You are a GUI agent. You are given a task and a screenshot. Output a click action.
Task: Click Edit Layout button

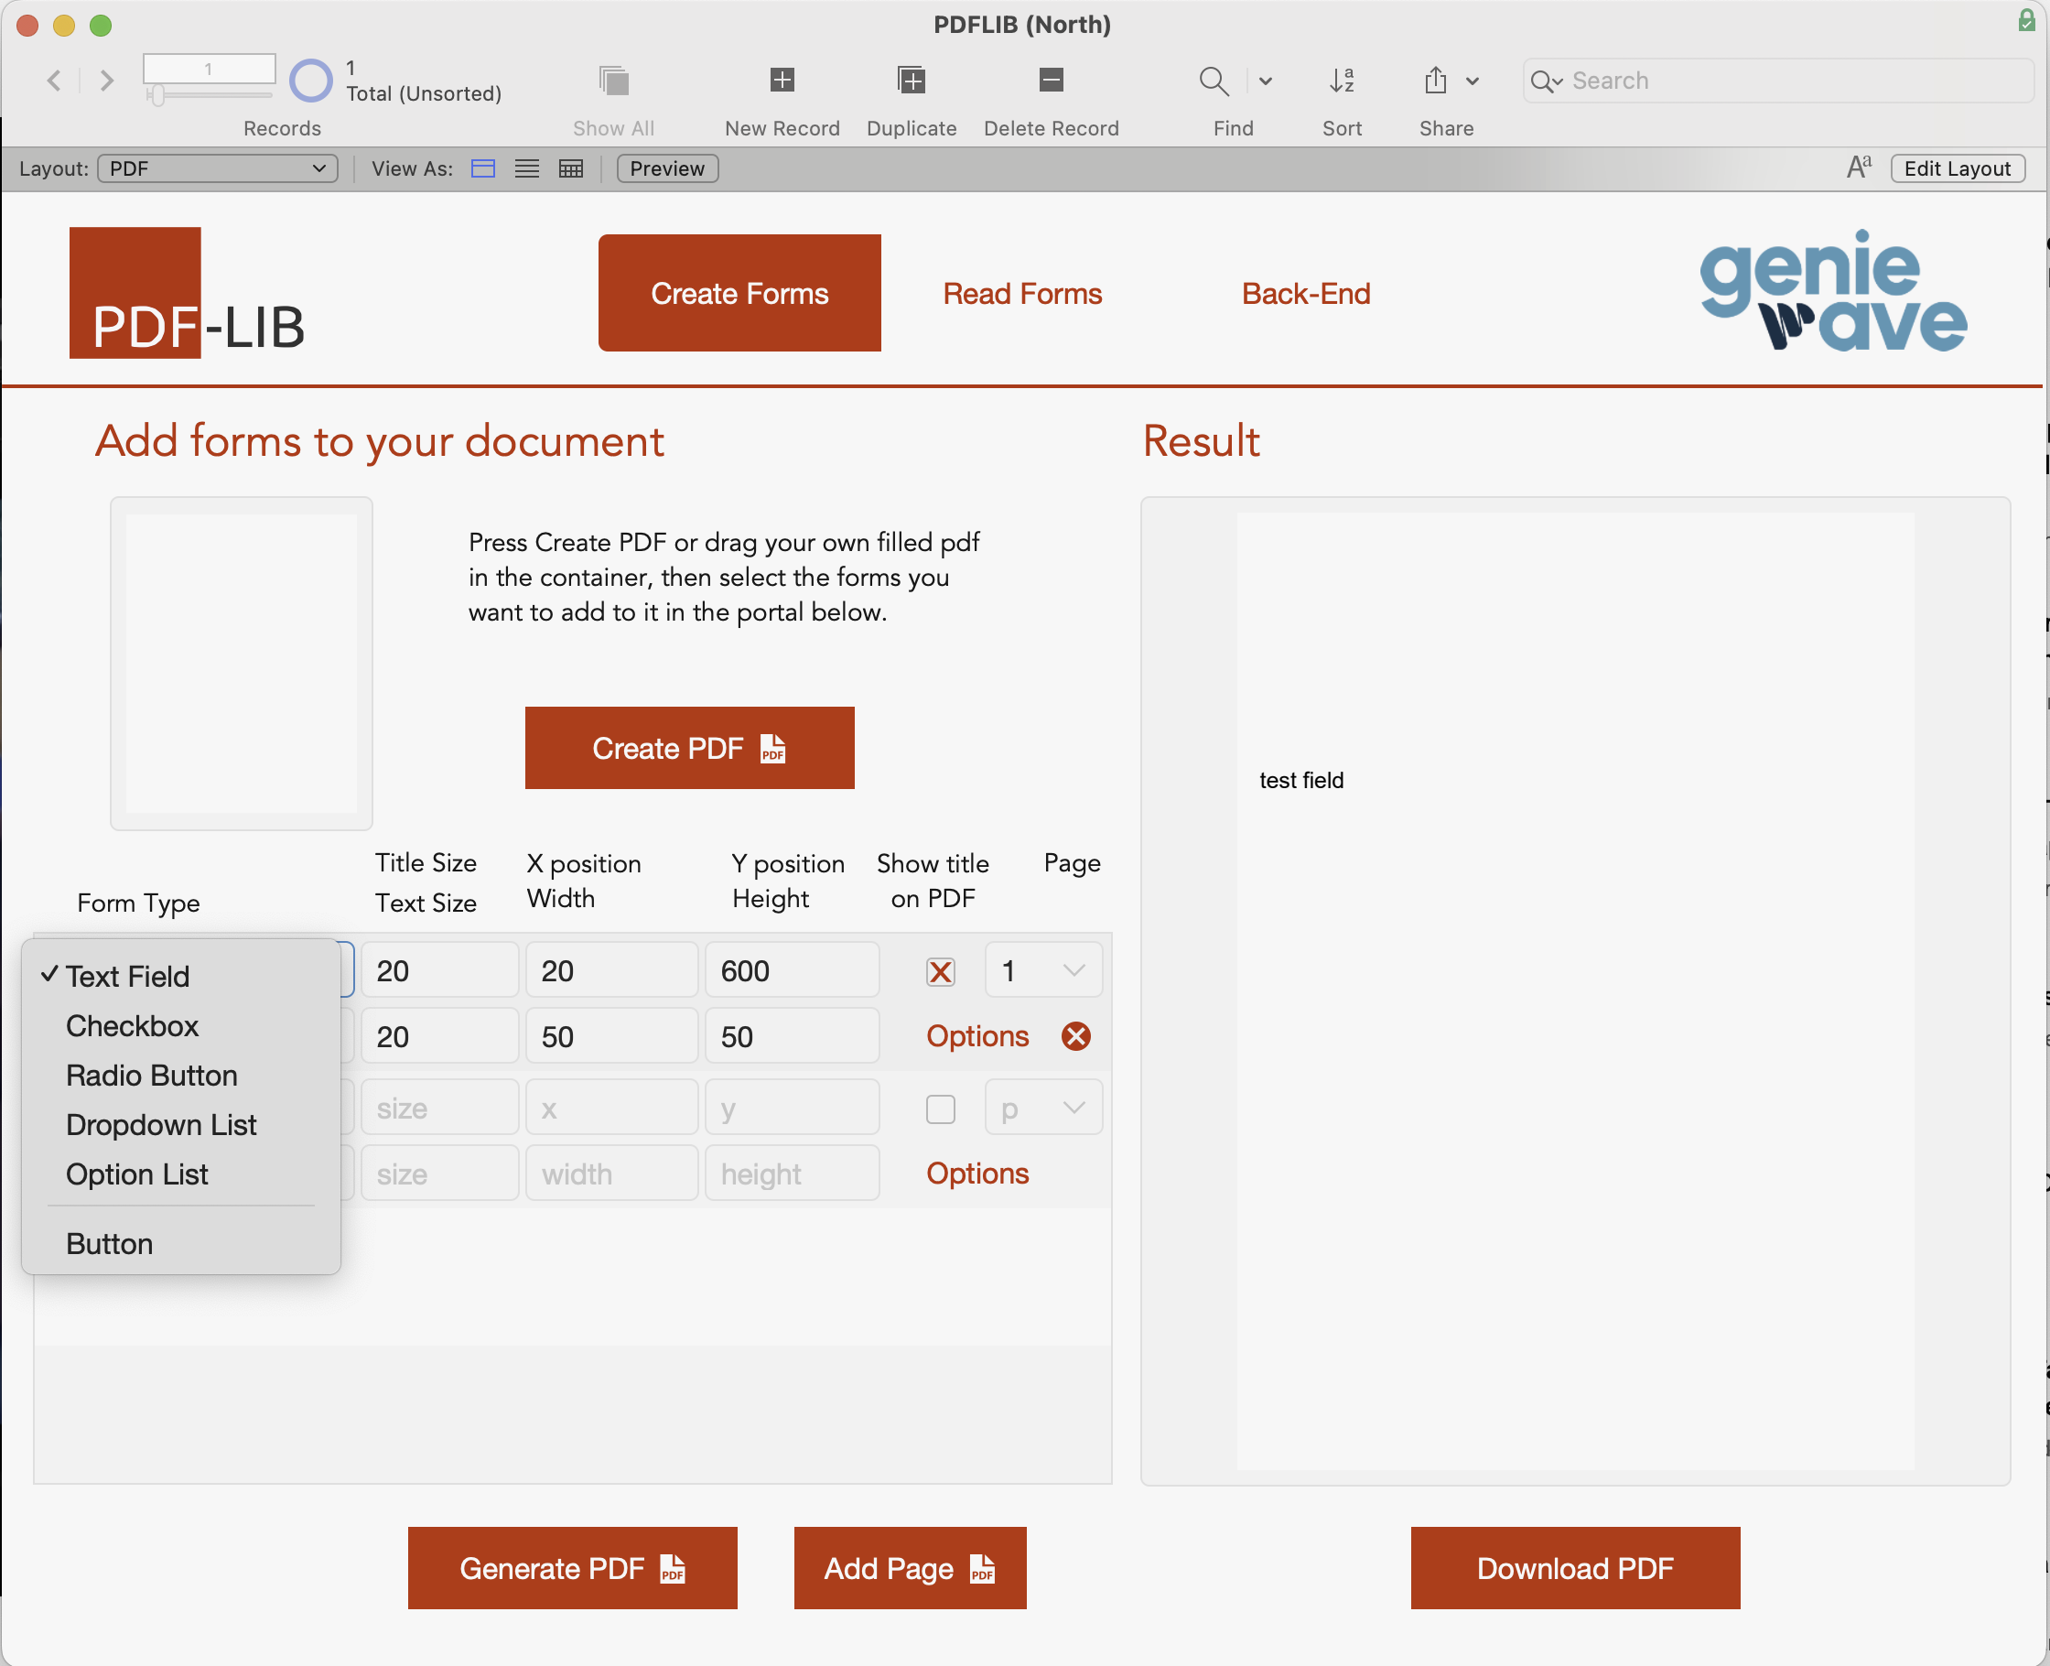point(1957,169)
